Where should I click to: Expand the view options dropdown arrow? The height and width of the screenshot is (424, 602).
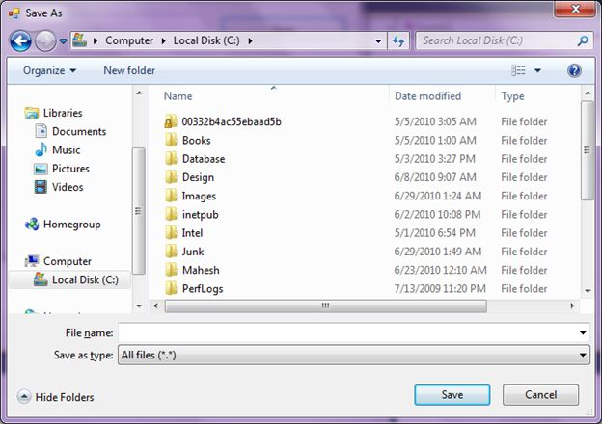tap(538, 70)
